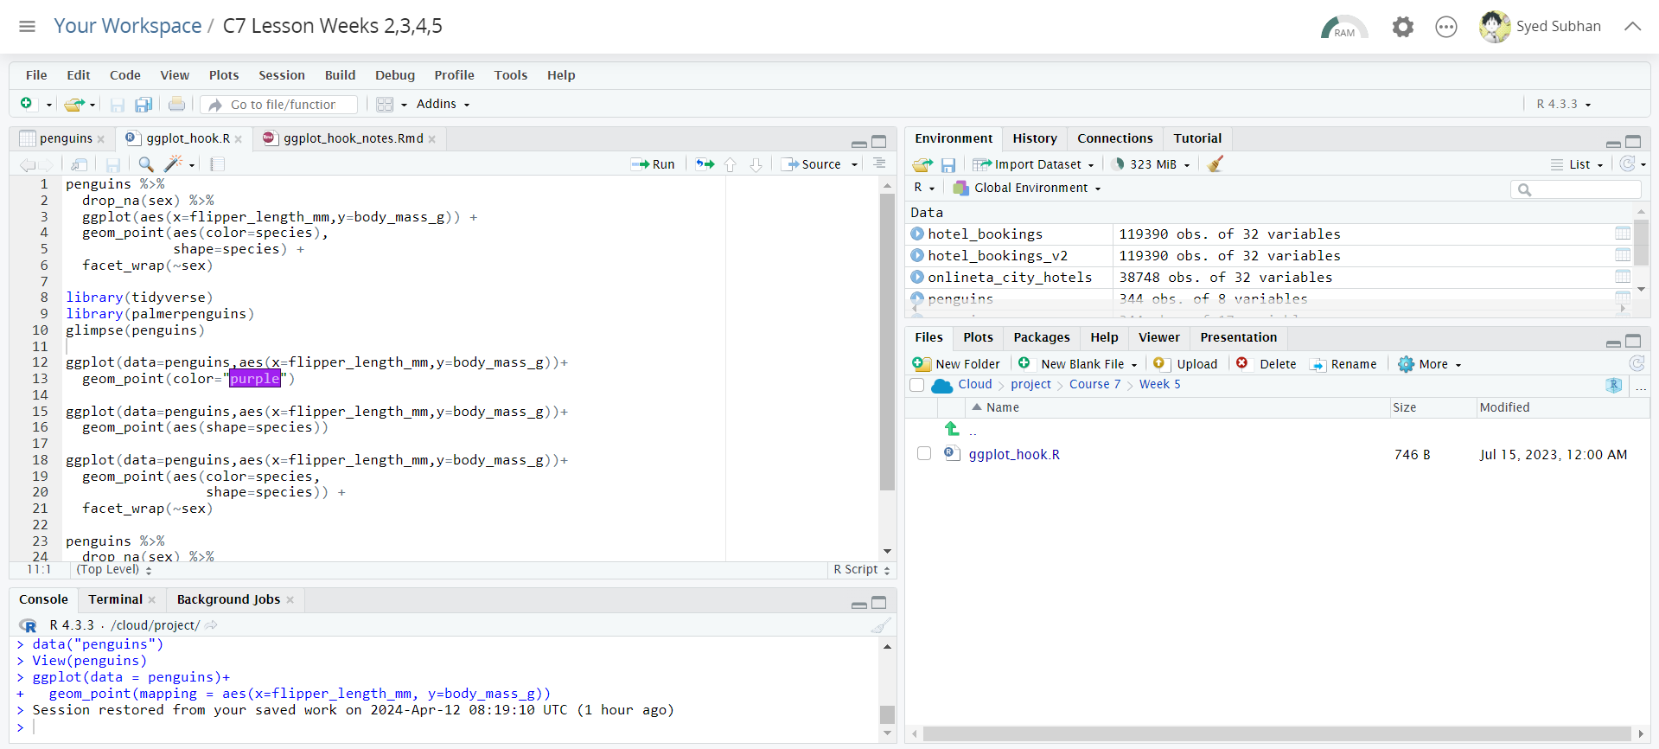Image resolution: width=1659 pixels, height=749 pixels.
Task: Go to Your Workspace link
Action: 128,26
